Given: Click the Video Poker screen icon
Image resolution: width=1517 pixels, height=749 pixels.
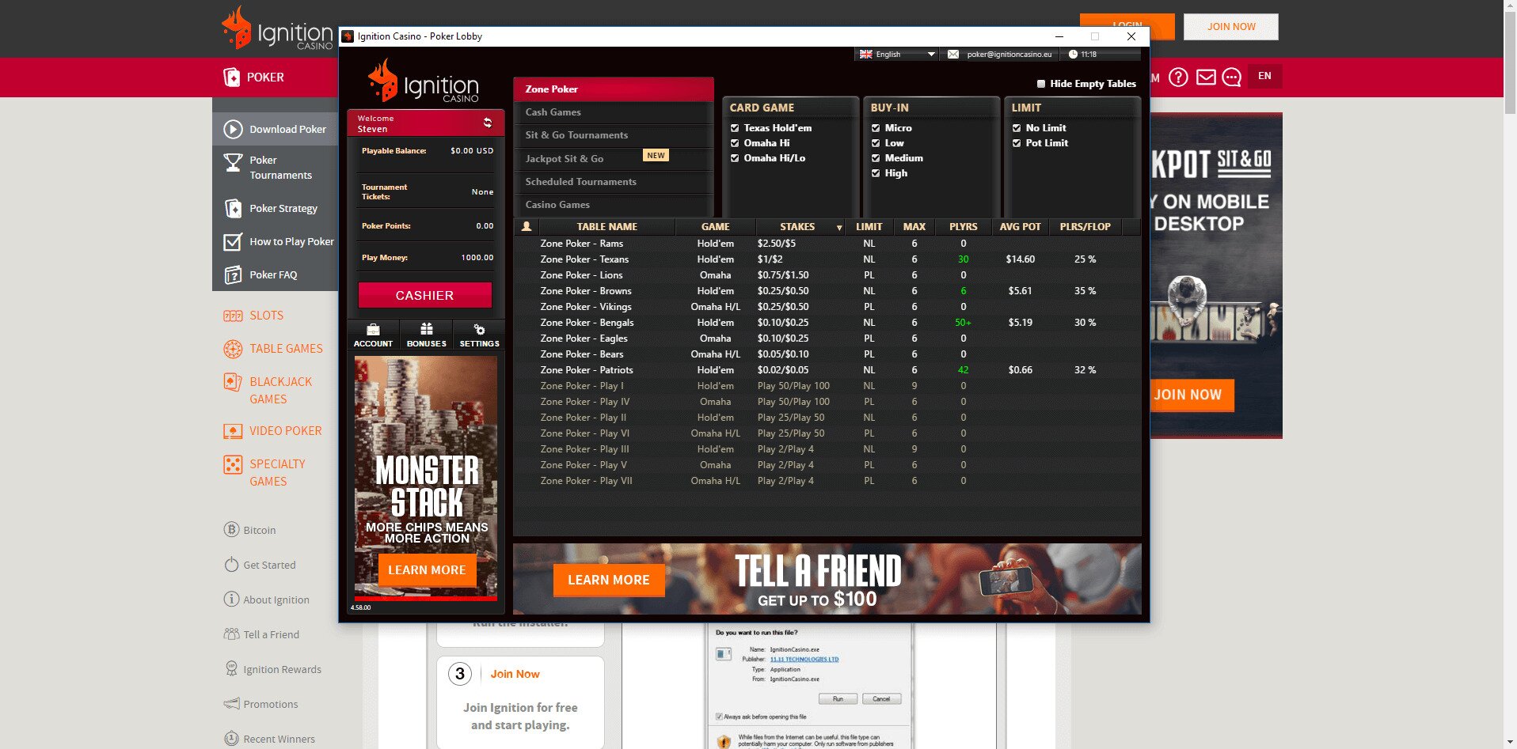Looking at the screenshot, I should (233, 431).
